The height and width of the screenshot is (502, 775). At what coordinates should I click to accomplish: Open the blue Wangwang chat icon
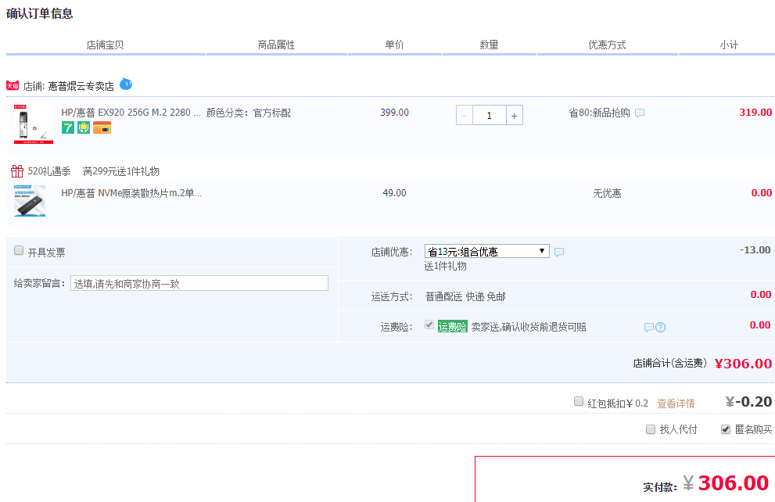click(x=126, y=84)
